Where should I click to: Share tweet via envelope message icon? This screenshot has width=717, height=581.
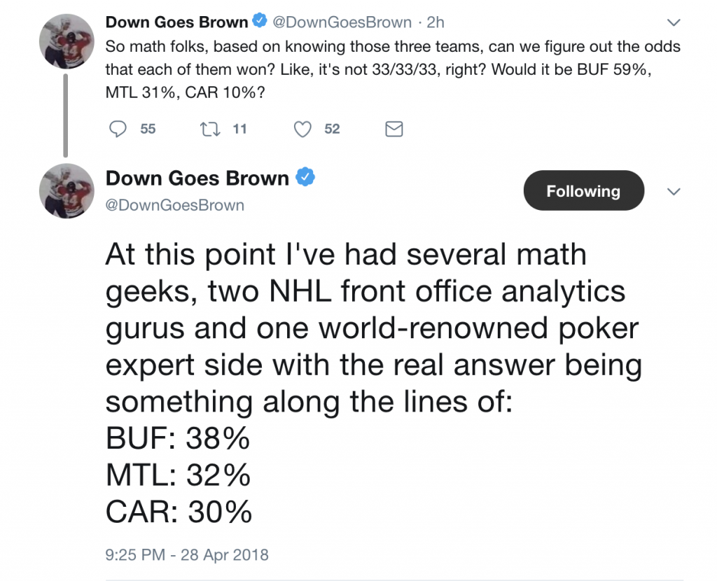point(394,129)
